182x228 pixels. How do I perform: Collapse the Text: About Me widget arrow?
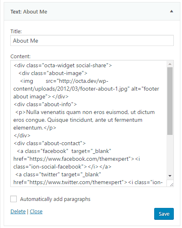(x=171, y=11)
